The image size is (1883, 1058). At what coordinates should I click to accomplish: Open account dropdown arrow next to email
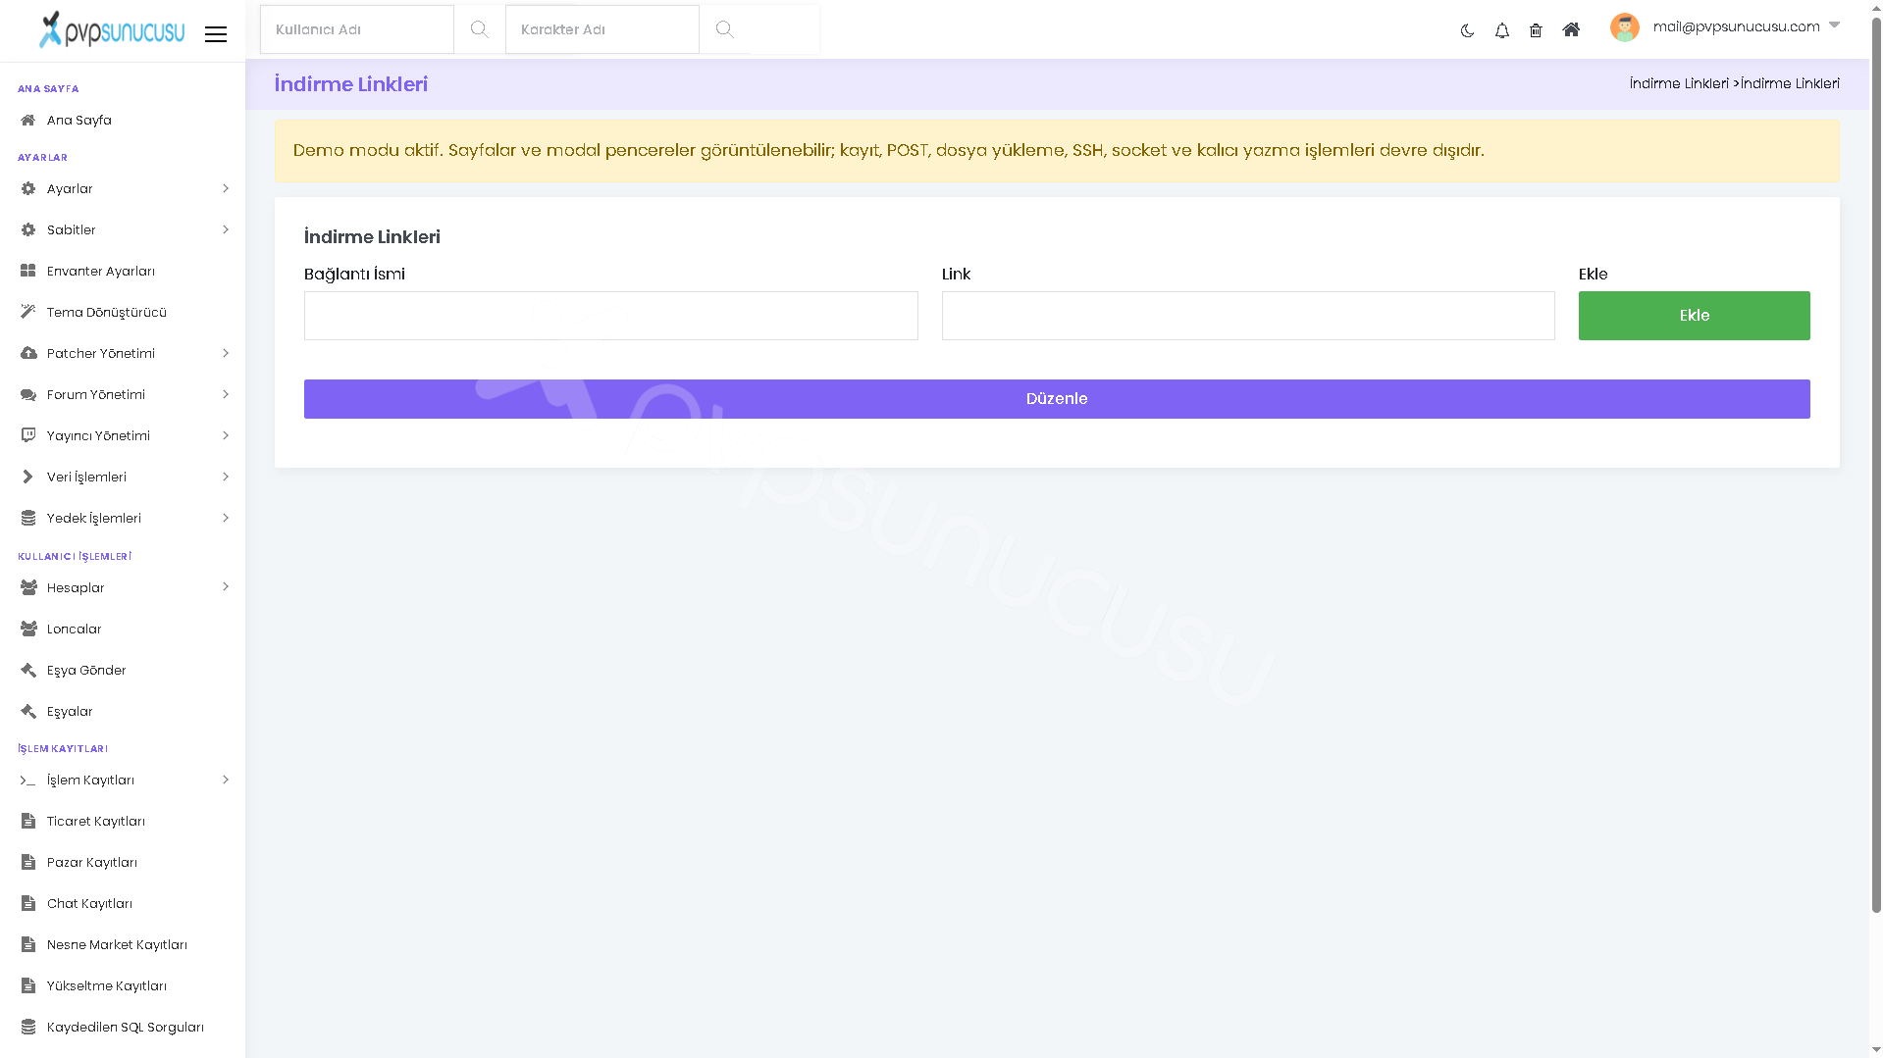tap(1834, 25)
